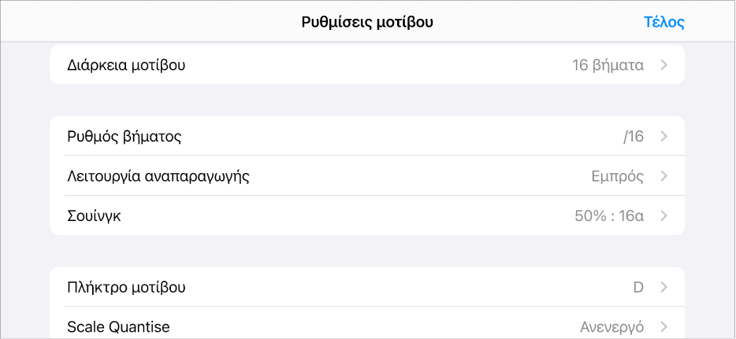Image resolution: width=736 pixels, height=339 pixels.
Task: Click the Scale Quantise label
Action: click(118, 326)
